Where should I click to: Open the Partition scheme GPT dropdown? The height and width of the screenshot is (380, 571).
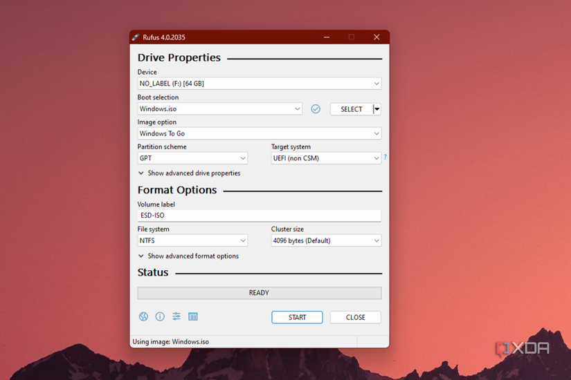click(192, 158)
